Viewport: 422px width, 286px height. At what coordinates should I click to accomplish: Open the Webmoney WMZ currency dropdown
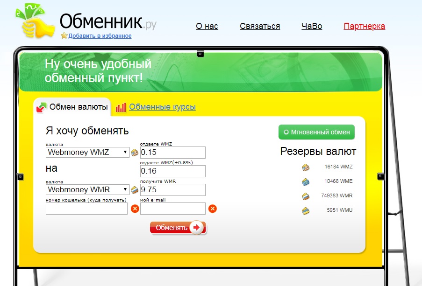pos(88,153)
